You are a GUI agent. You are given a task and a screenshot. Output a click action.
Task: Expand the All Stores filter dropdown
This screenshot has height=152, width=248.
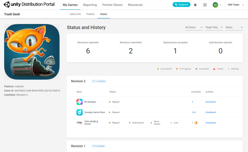(x=194, y=28)
